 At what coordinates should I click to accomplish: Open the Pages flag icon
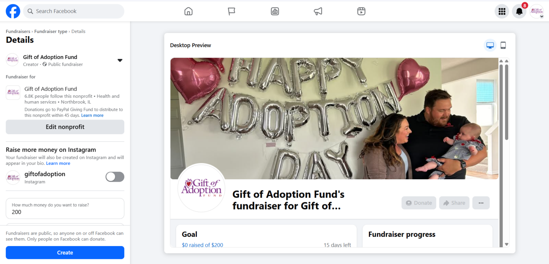[x=232, y=11]
